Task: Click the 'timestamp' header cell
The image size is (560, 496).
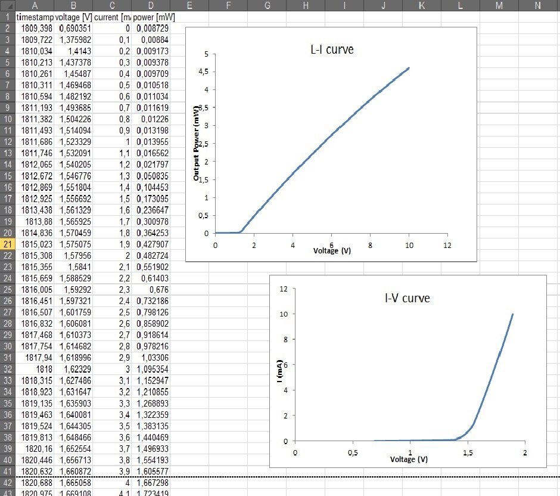Action: click(35, 17)
